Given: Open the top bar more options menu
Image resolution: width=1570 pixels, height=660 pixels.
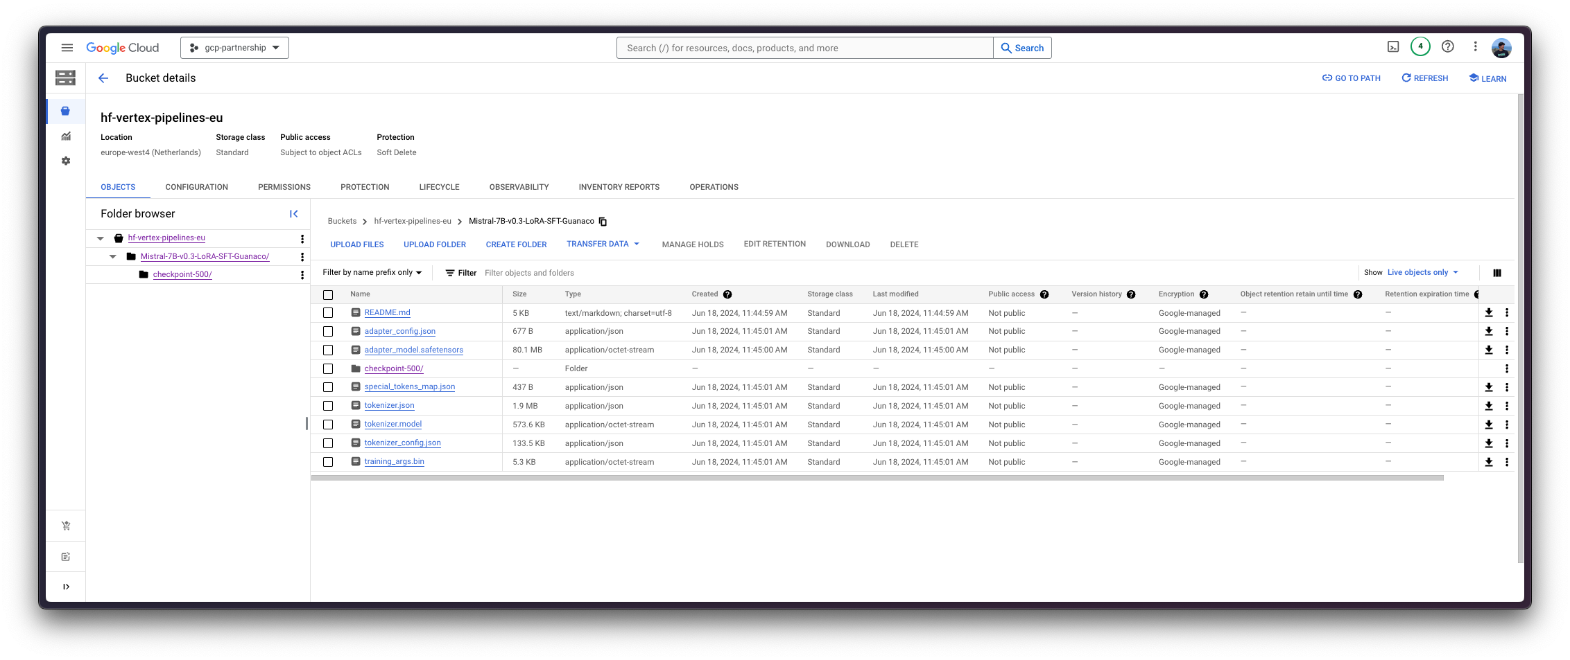Looking at the screenshot, I should pos(1476,47).
